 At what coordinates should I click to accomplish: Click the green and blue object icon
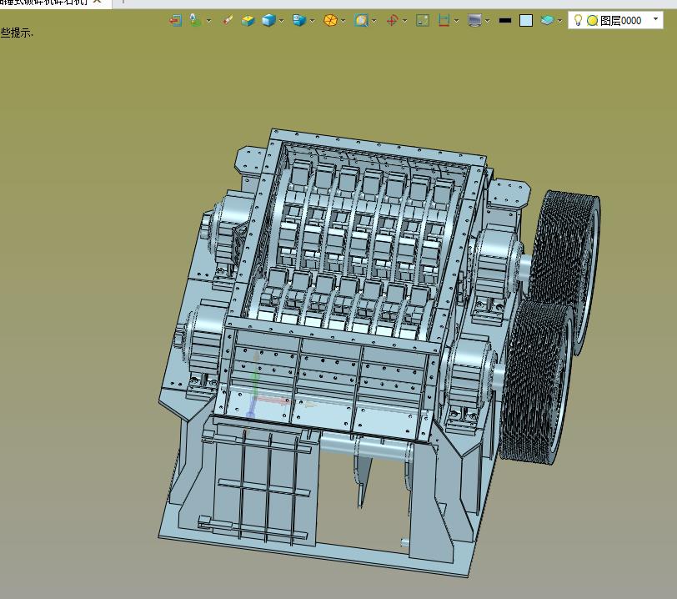pyautogui.click(x=195, y=20)
